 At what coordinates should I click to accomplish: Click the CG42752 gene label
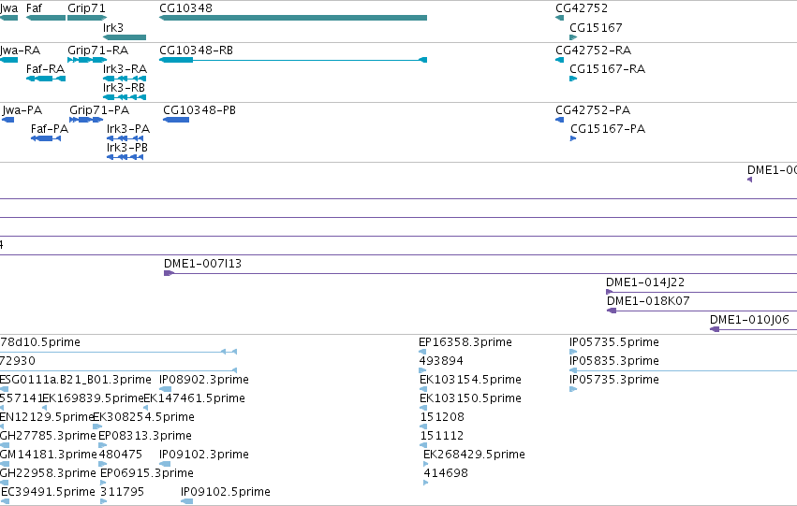582,8
